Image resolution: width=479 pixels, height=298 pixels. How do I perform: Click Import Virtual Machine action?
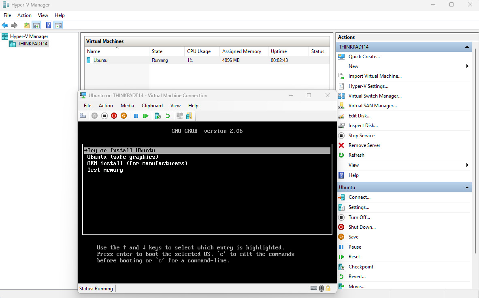(375, 76)
